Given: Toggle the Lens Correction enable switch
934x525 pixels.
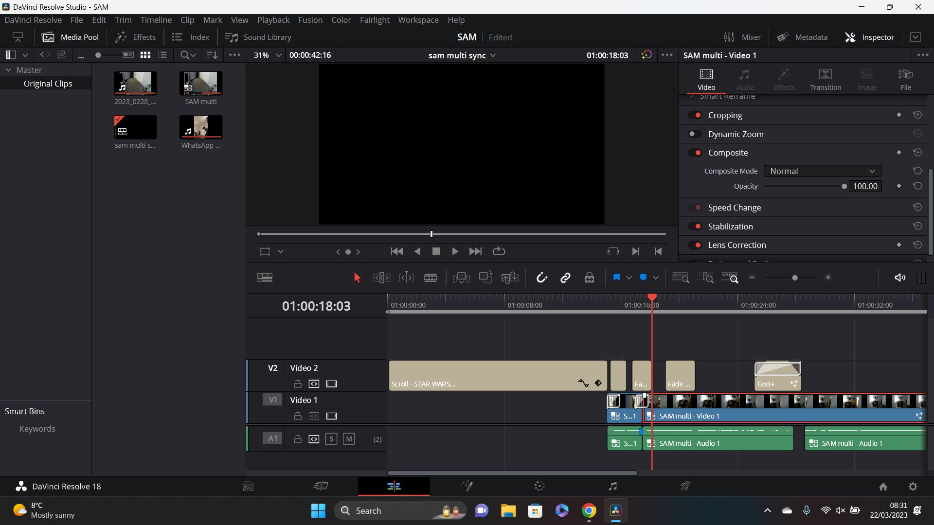Looking at the screenshot, I should coord(695,245).
